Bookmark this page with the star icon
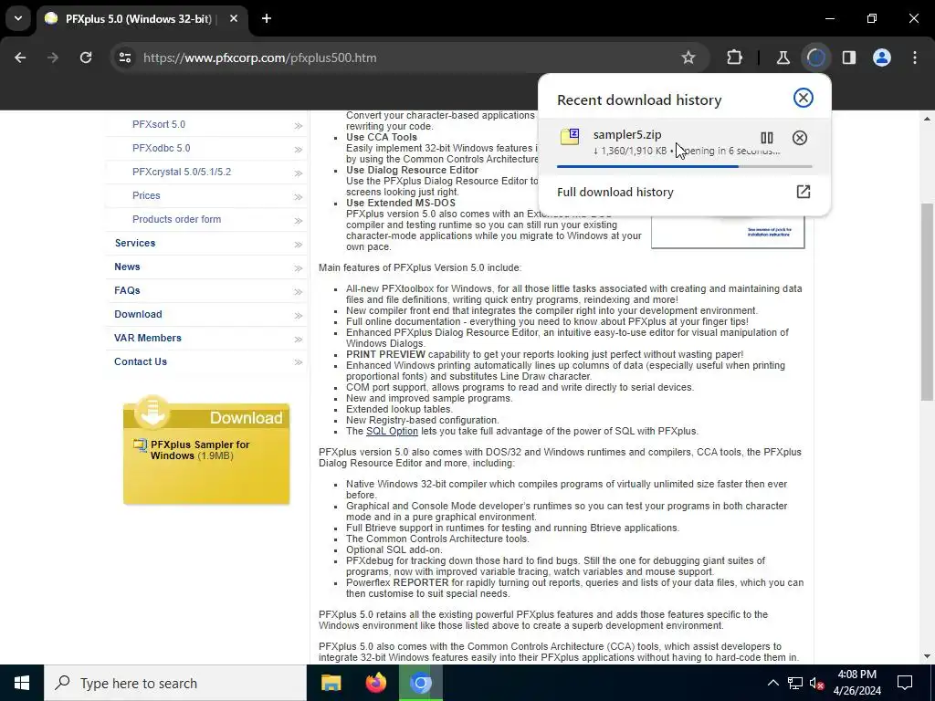935x701 pixels. (688, 58)
